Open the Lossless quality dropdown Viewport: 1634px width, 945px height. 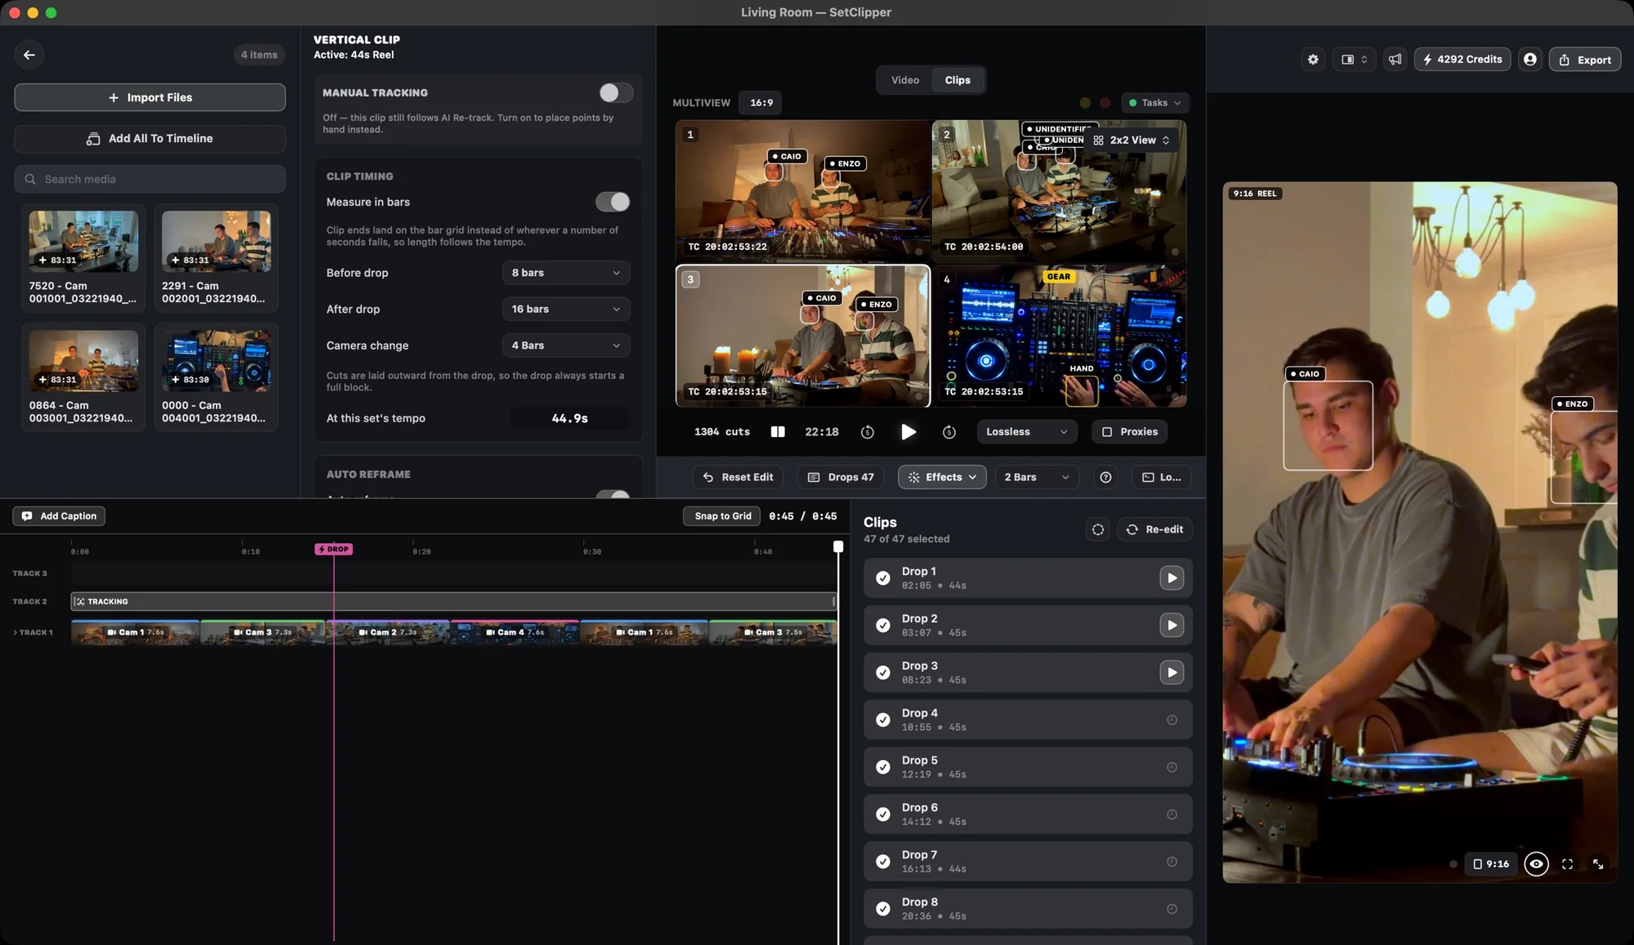tap(1026, 432)
